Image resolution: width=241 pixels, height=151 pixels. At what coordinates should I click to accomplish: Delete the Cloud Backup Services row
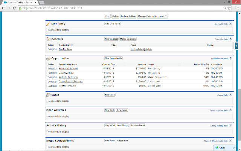55,82
